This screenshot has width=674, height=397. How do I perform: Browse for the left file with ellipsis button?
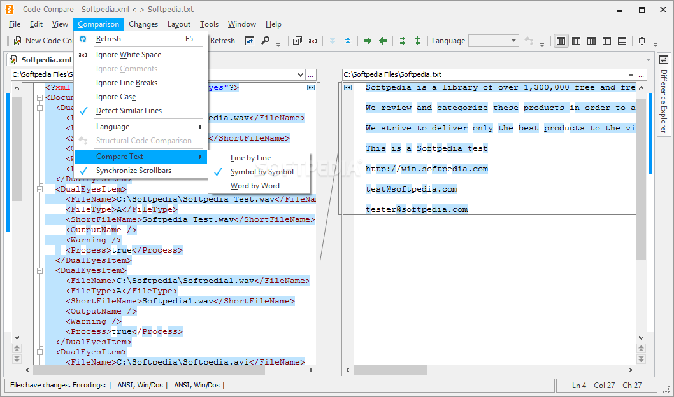point(311,74)
